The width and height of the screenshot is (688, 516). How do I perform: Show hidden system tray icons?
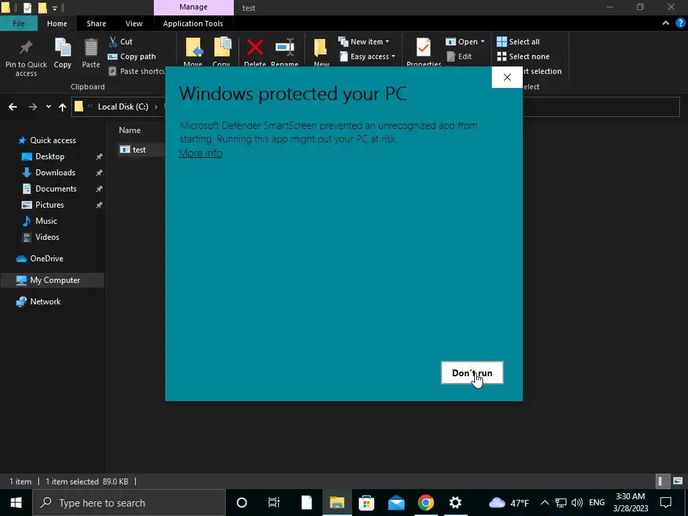[x=544, y=503]
